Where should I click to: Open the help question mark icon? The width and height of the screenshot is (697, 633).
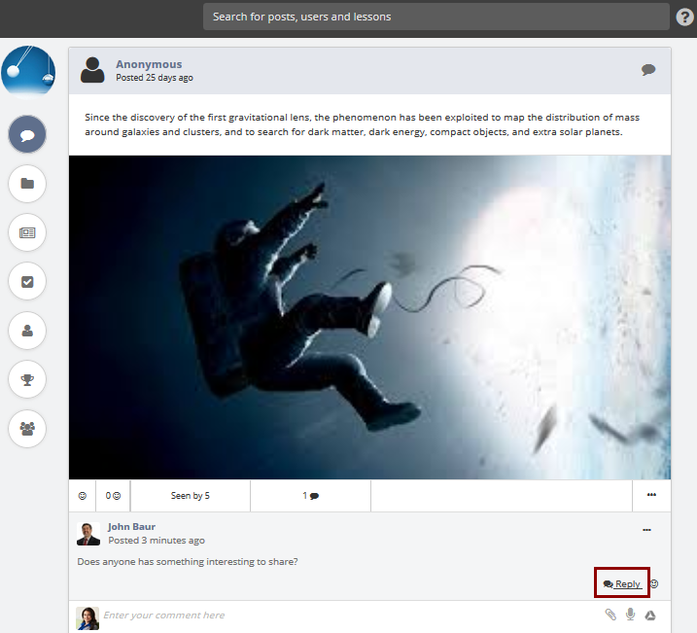pos(685,17)
